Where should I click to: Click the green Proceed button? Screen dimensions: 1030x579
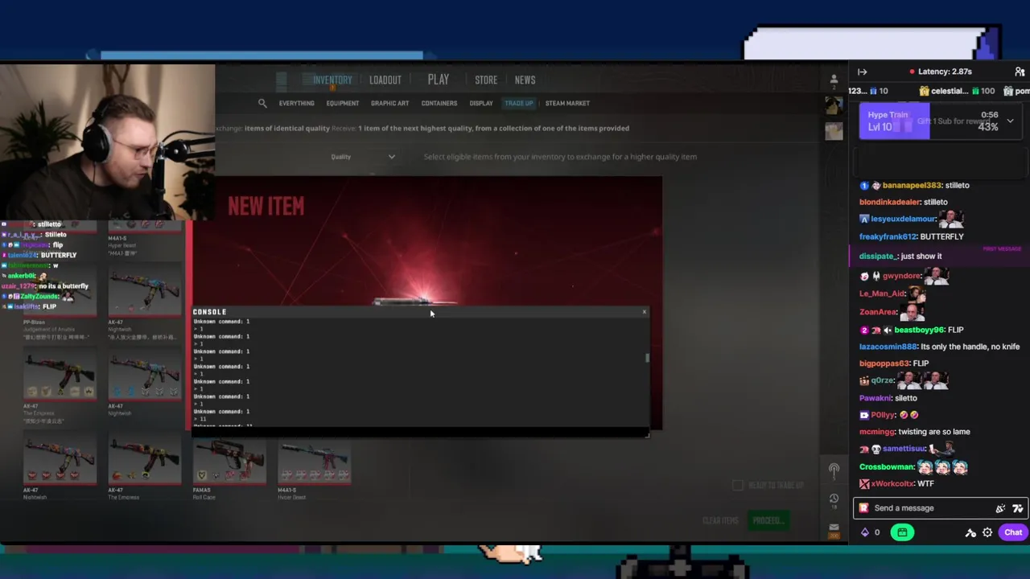click(768, 520)
